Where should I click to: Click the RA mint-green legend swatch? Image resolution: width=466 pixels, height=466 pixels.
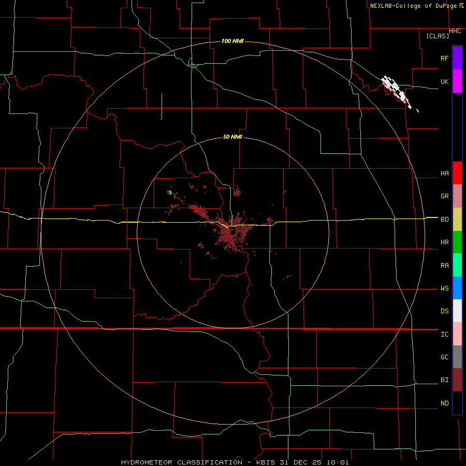(457, 265)
